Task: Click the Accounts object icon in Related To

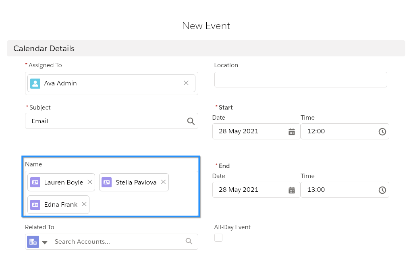Action: tap(33, 241)
